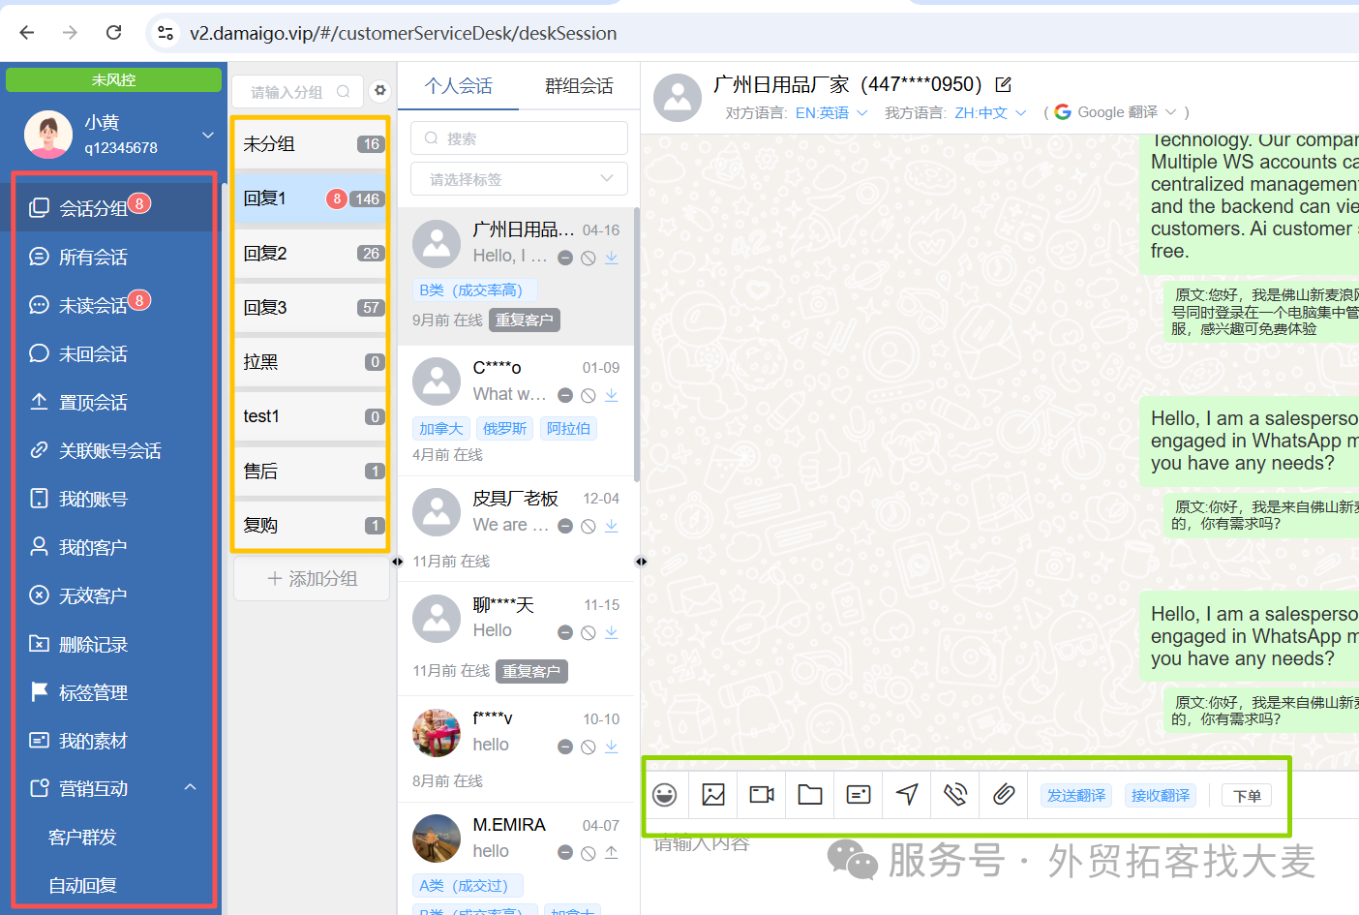Click 添加分组 add group button
This screenshot has height=915, width=1359.
click(x=312, y=579)
